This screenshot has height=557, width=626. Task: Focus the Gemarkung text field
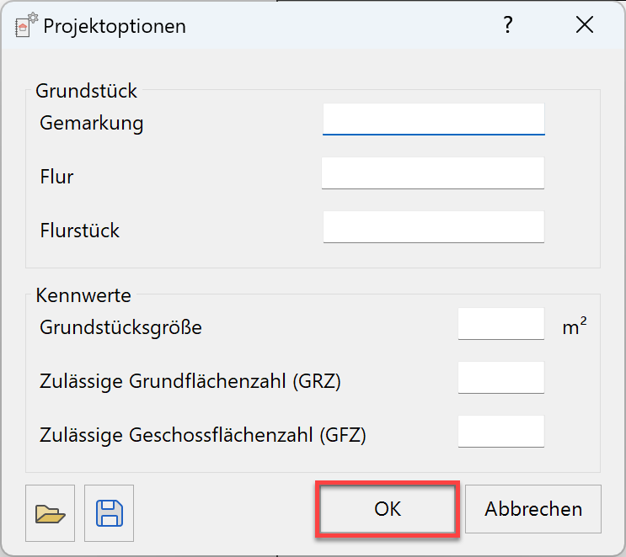433,119
